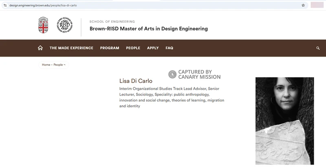This screenshot has width=326, height=167.
Task: Click the Lisa Di Carlo name heading
Action: (136, 81)
